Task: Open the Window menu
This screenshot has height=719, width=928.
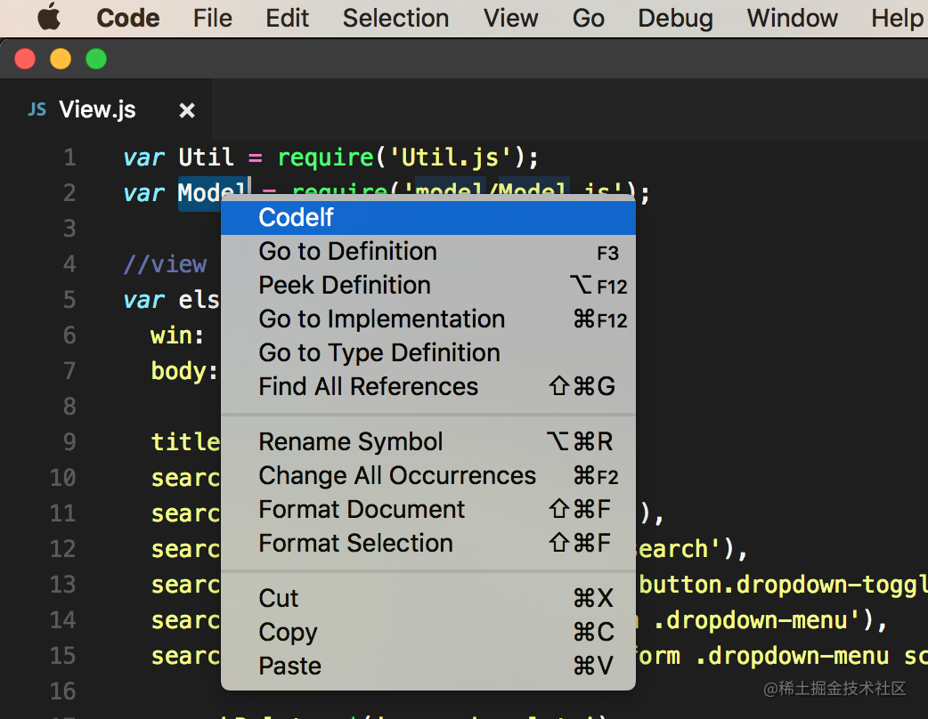Action: 792,18
